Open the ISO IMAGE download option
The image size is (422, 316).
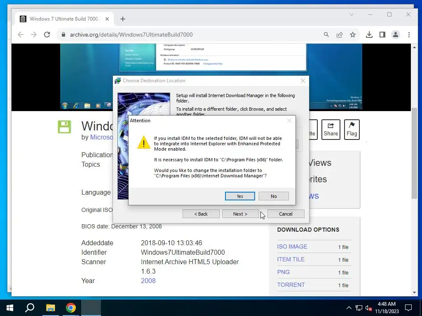[x=292, y=247]
